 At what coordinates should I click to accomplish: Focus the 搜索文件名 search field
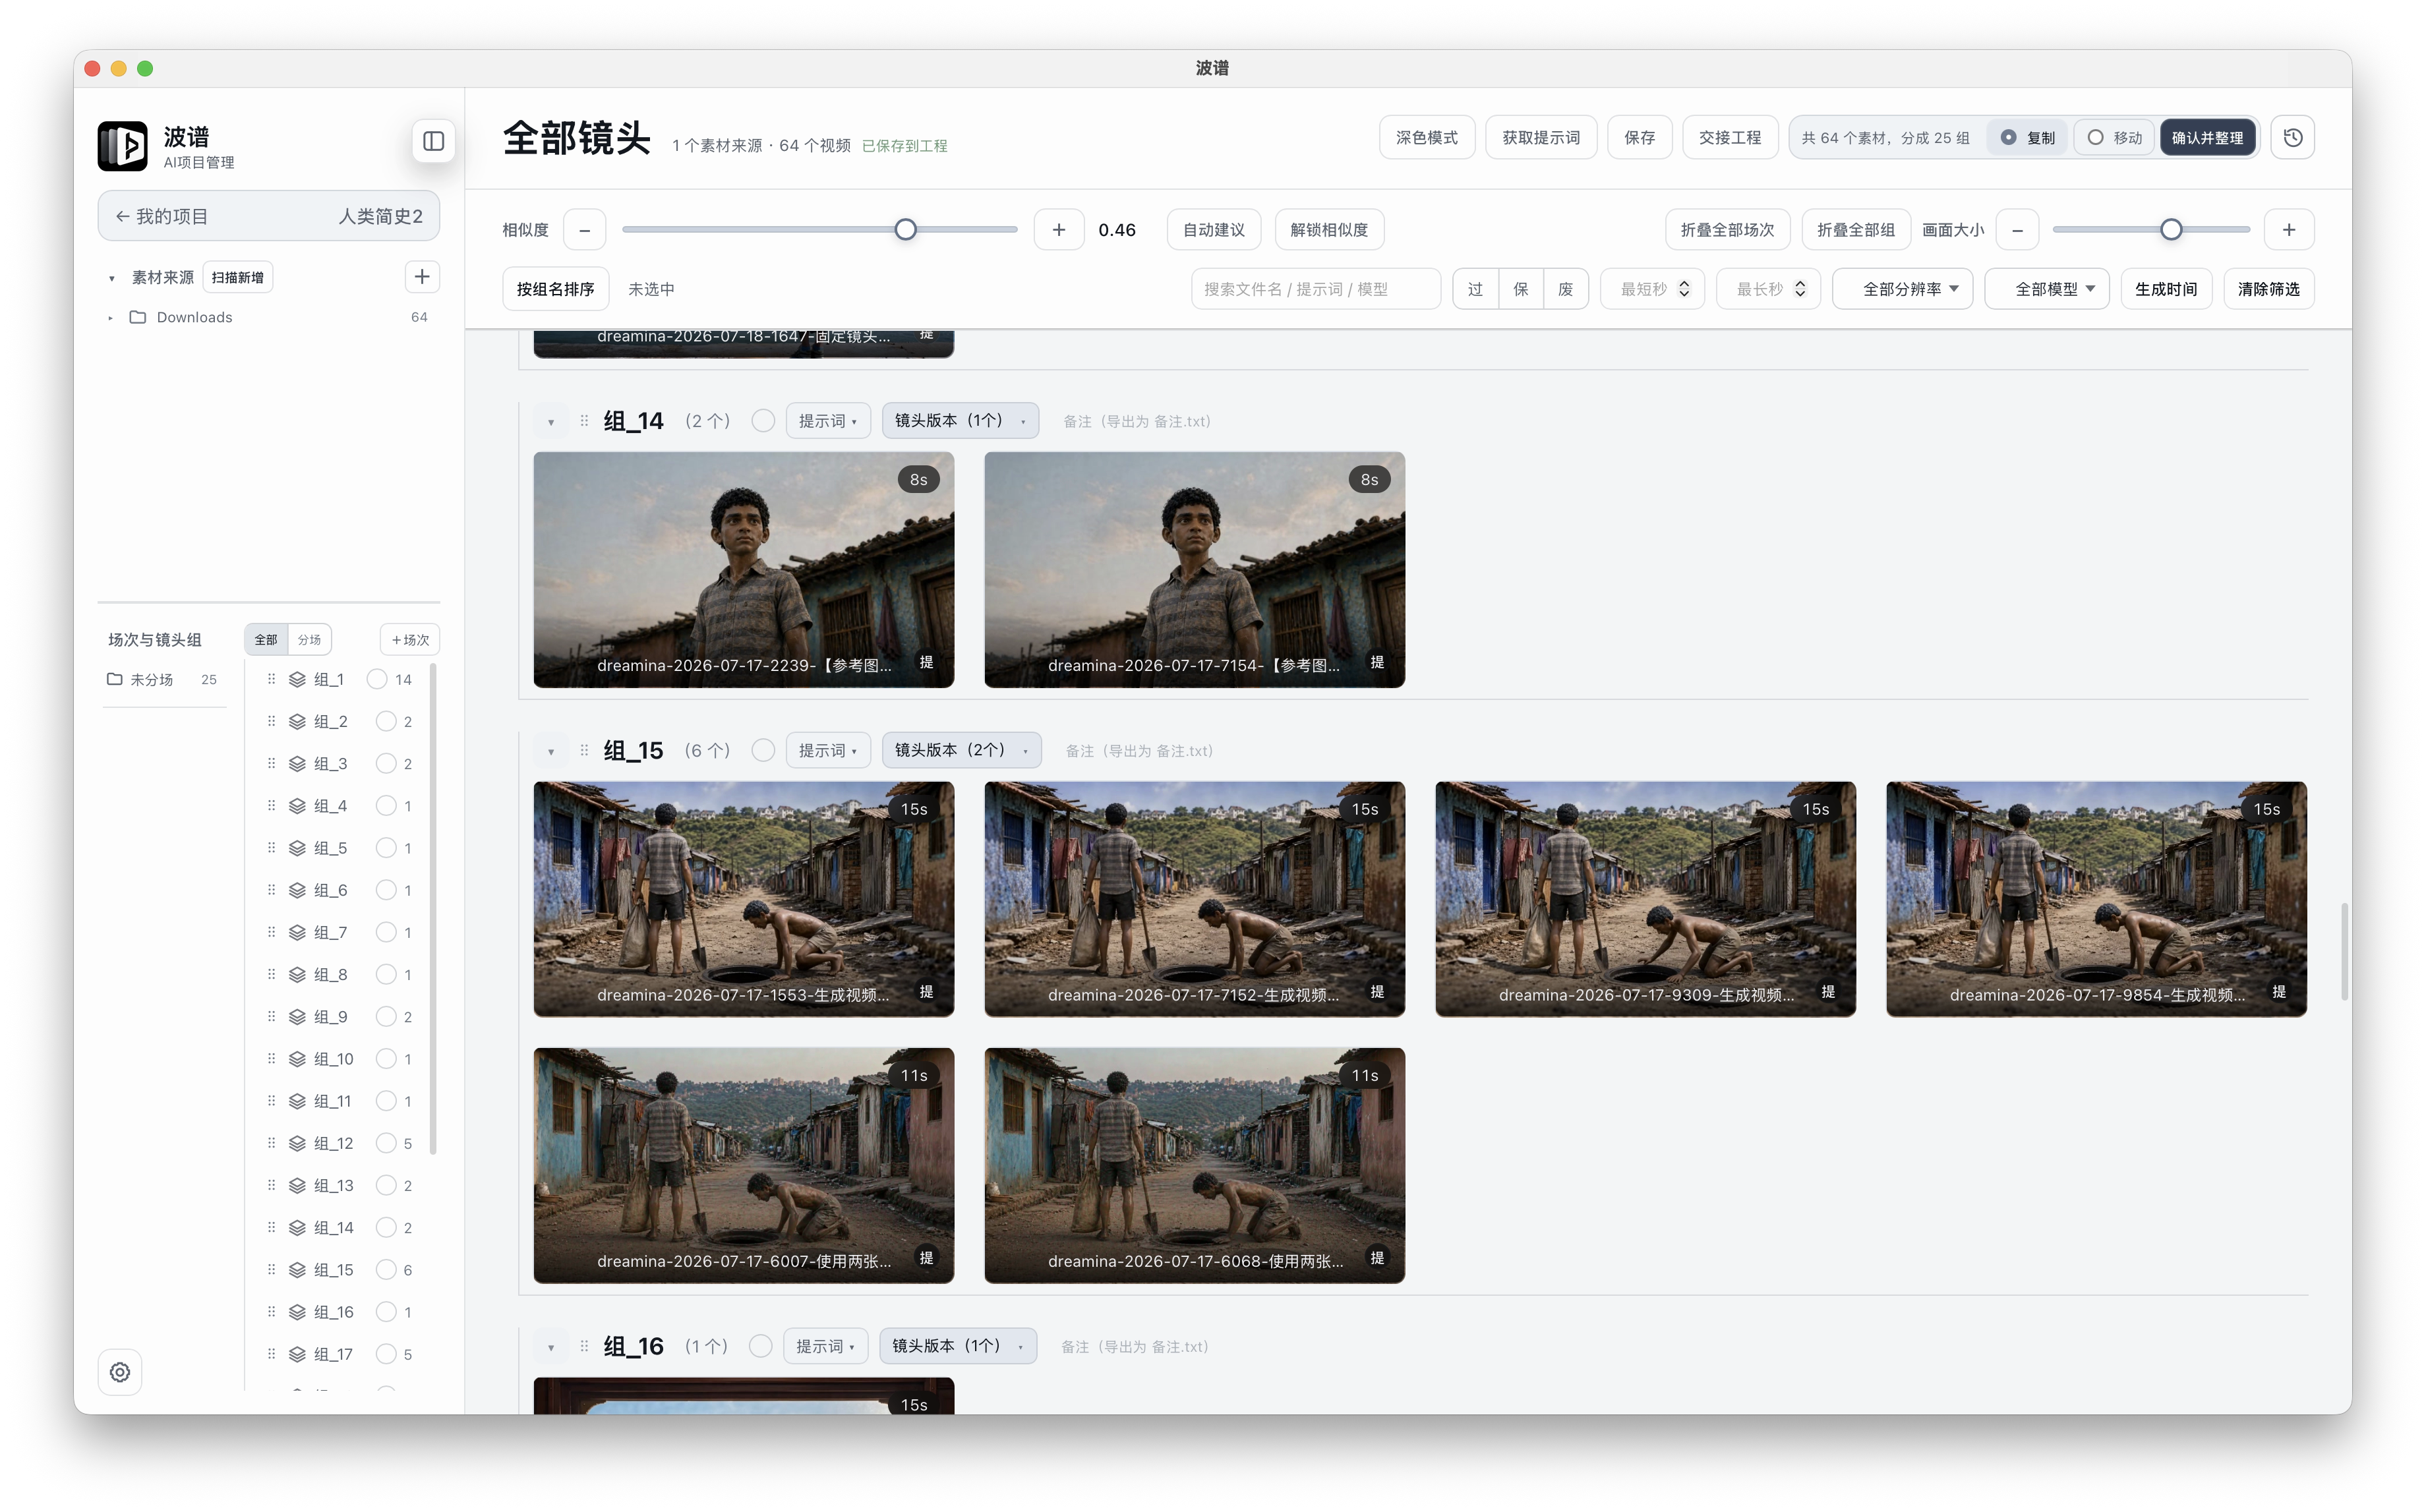[x=1316, y=289]
